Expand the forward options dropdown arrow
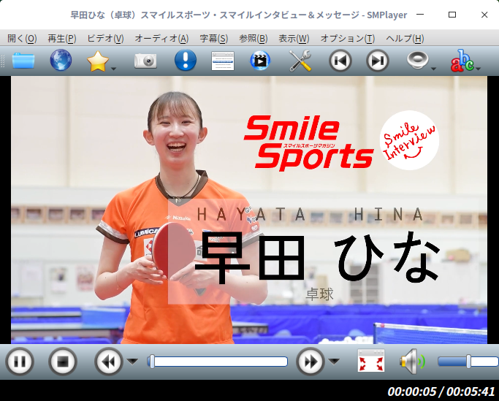499x401 pixels. (334, 362)
